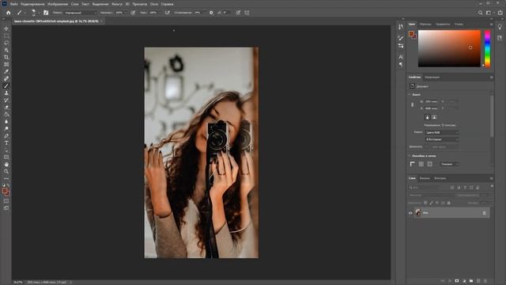Set canvas to landscape orientation
Viewport: 506px width, 285px height.
click(434, 117)
